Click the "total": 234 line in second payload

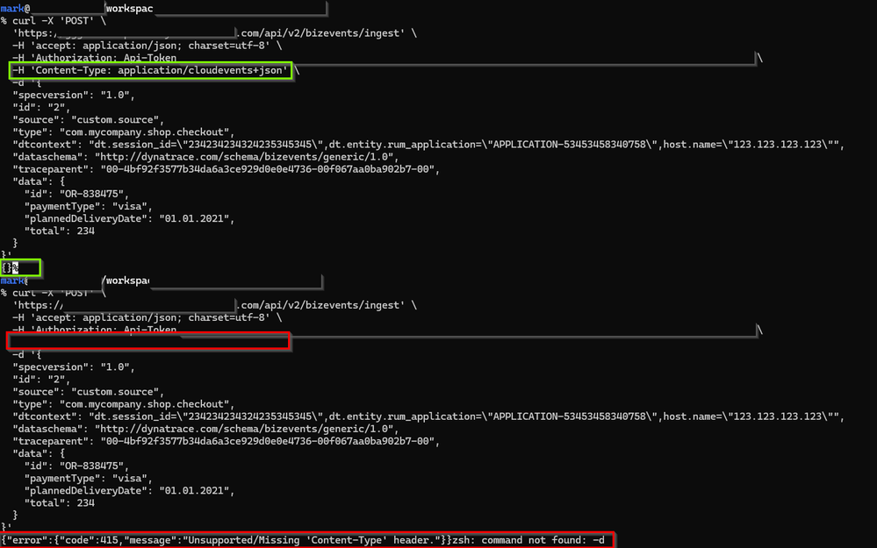point(59,503)
